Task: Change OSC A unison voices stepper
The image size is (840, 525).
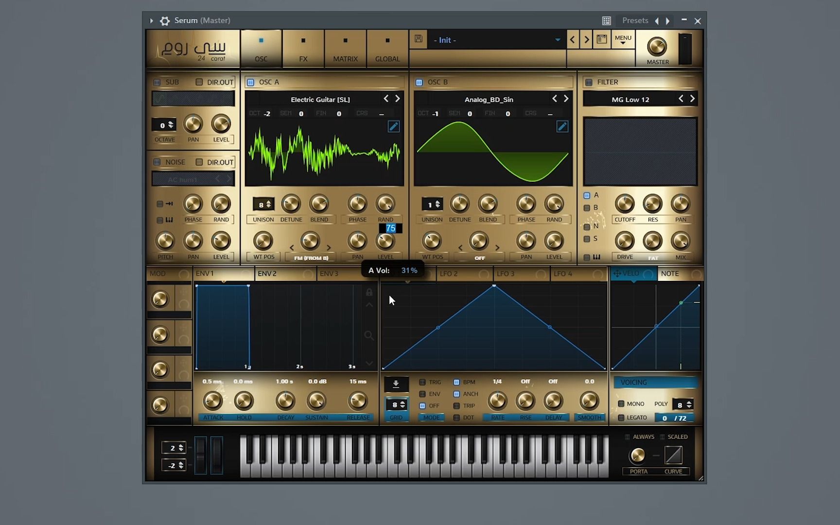Action: pos(263,204)
